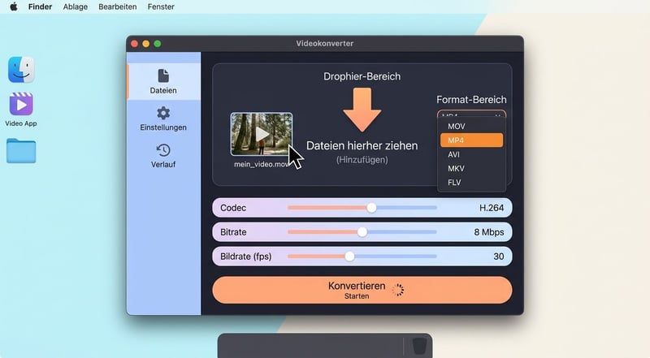This screenshot has height=358, width=650.
Task: Click the orange drop arrow icon
Action: (x=362, y=110)
